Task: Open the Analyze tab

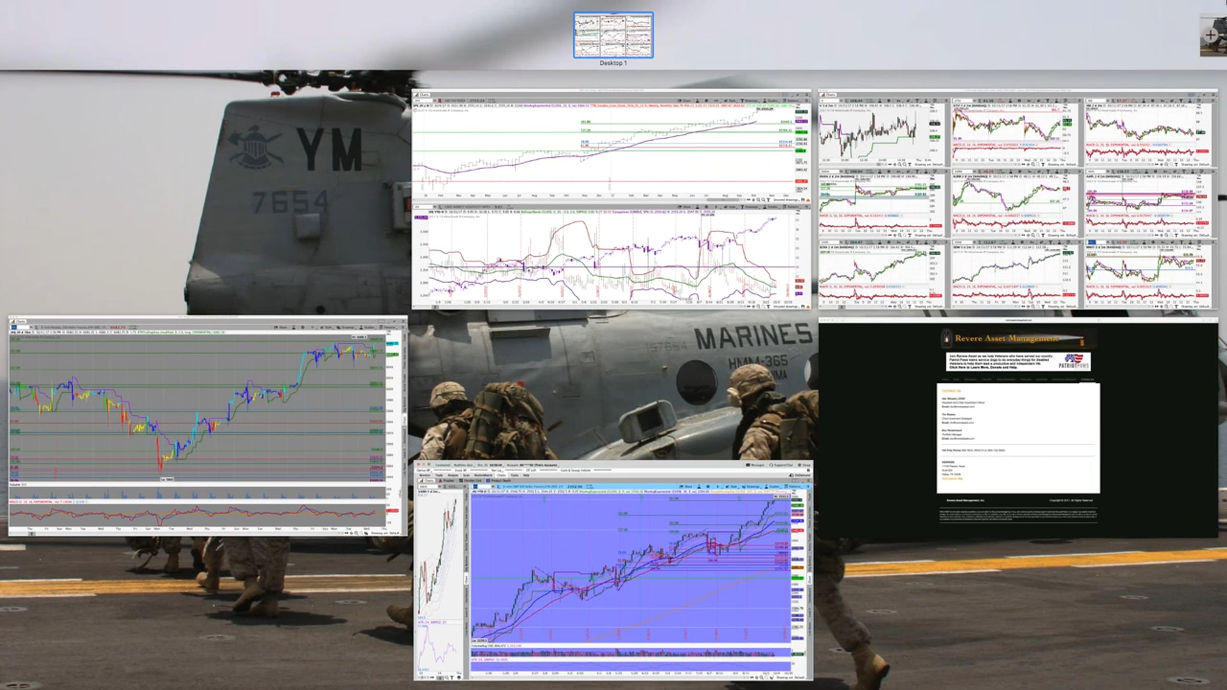Action: 453,475
